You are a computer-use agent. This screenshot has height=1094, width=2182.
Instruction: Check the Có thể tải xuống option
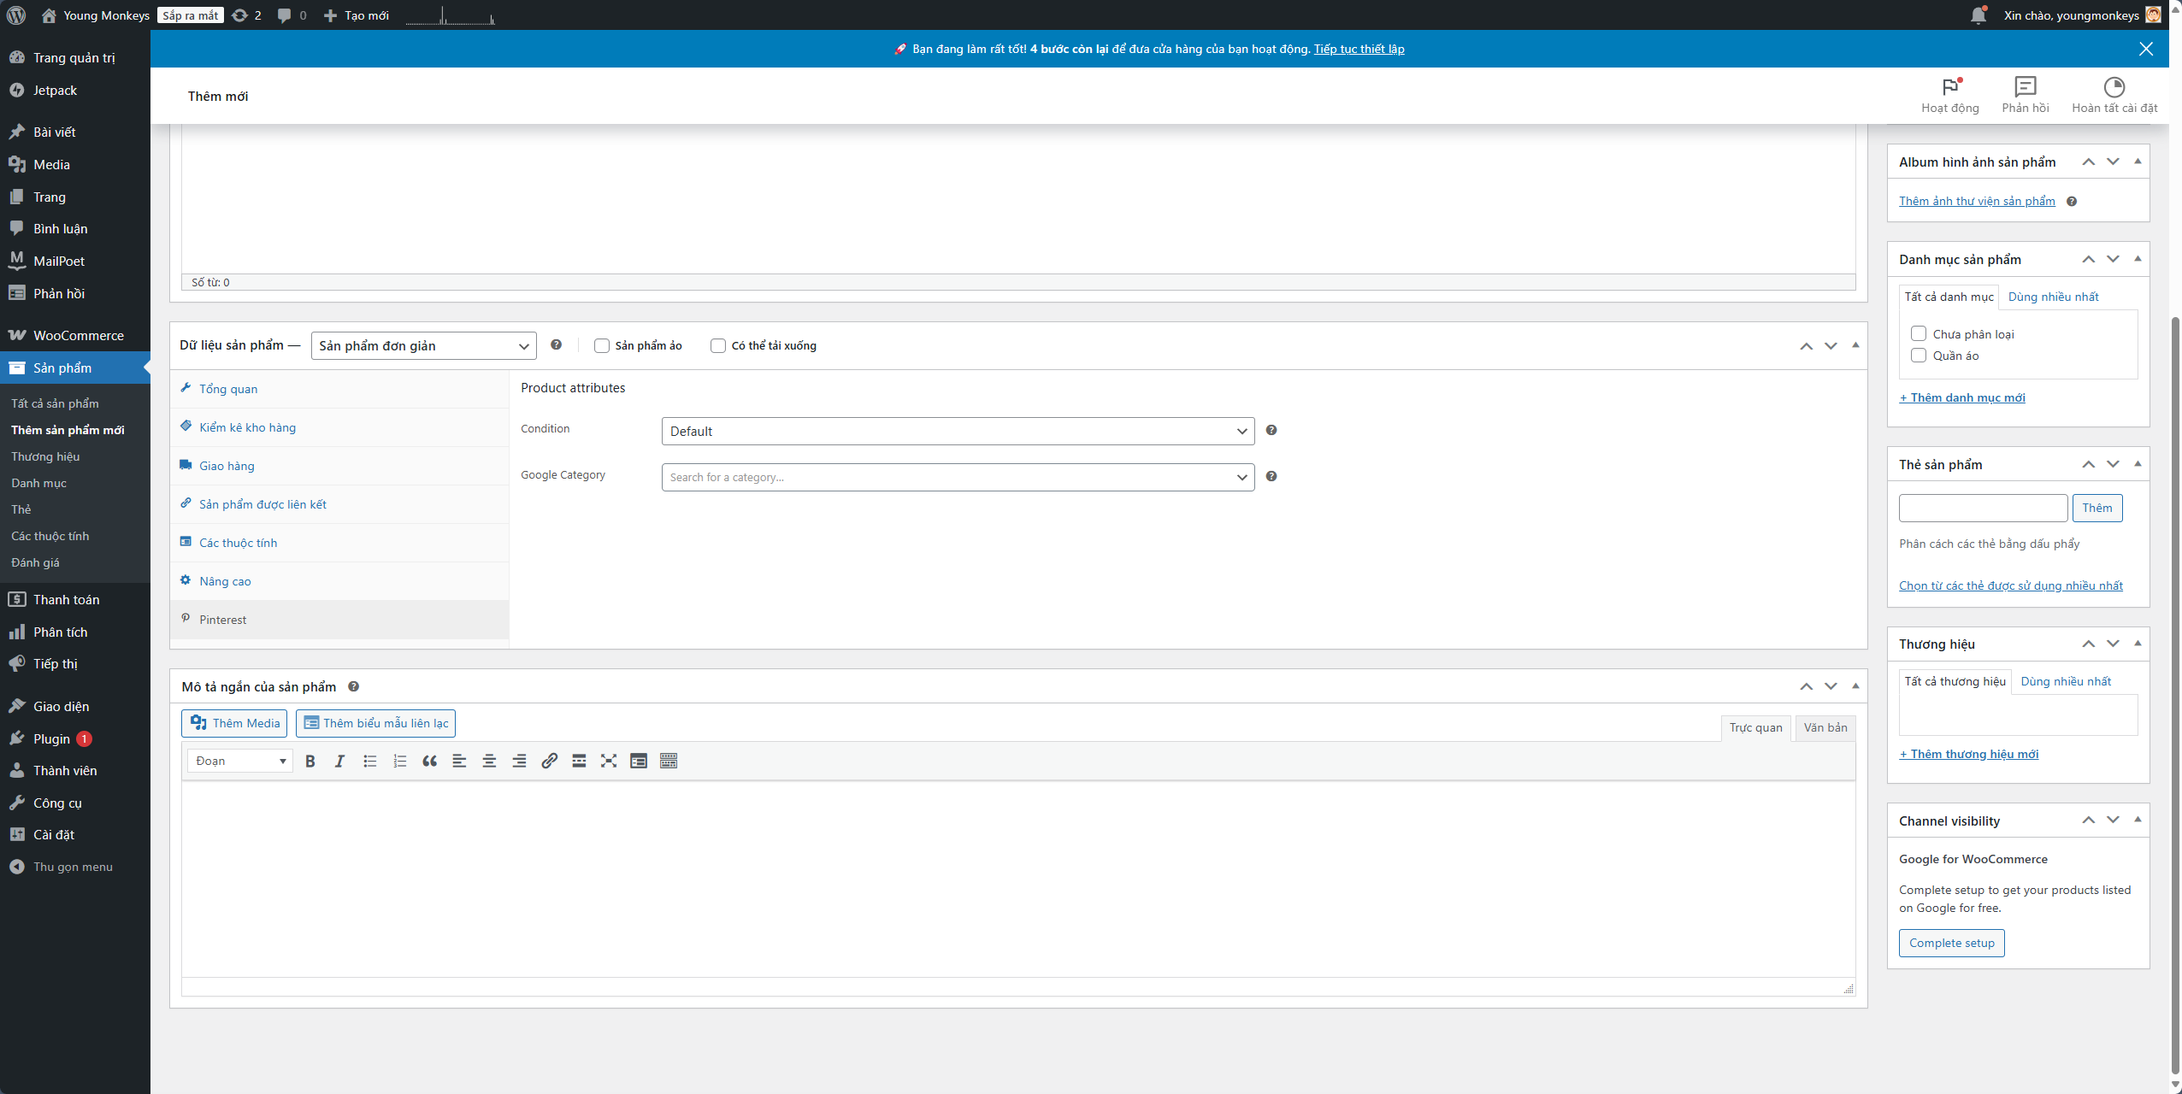(718, 345)
